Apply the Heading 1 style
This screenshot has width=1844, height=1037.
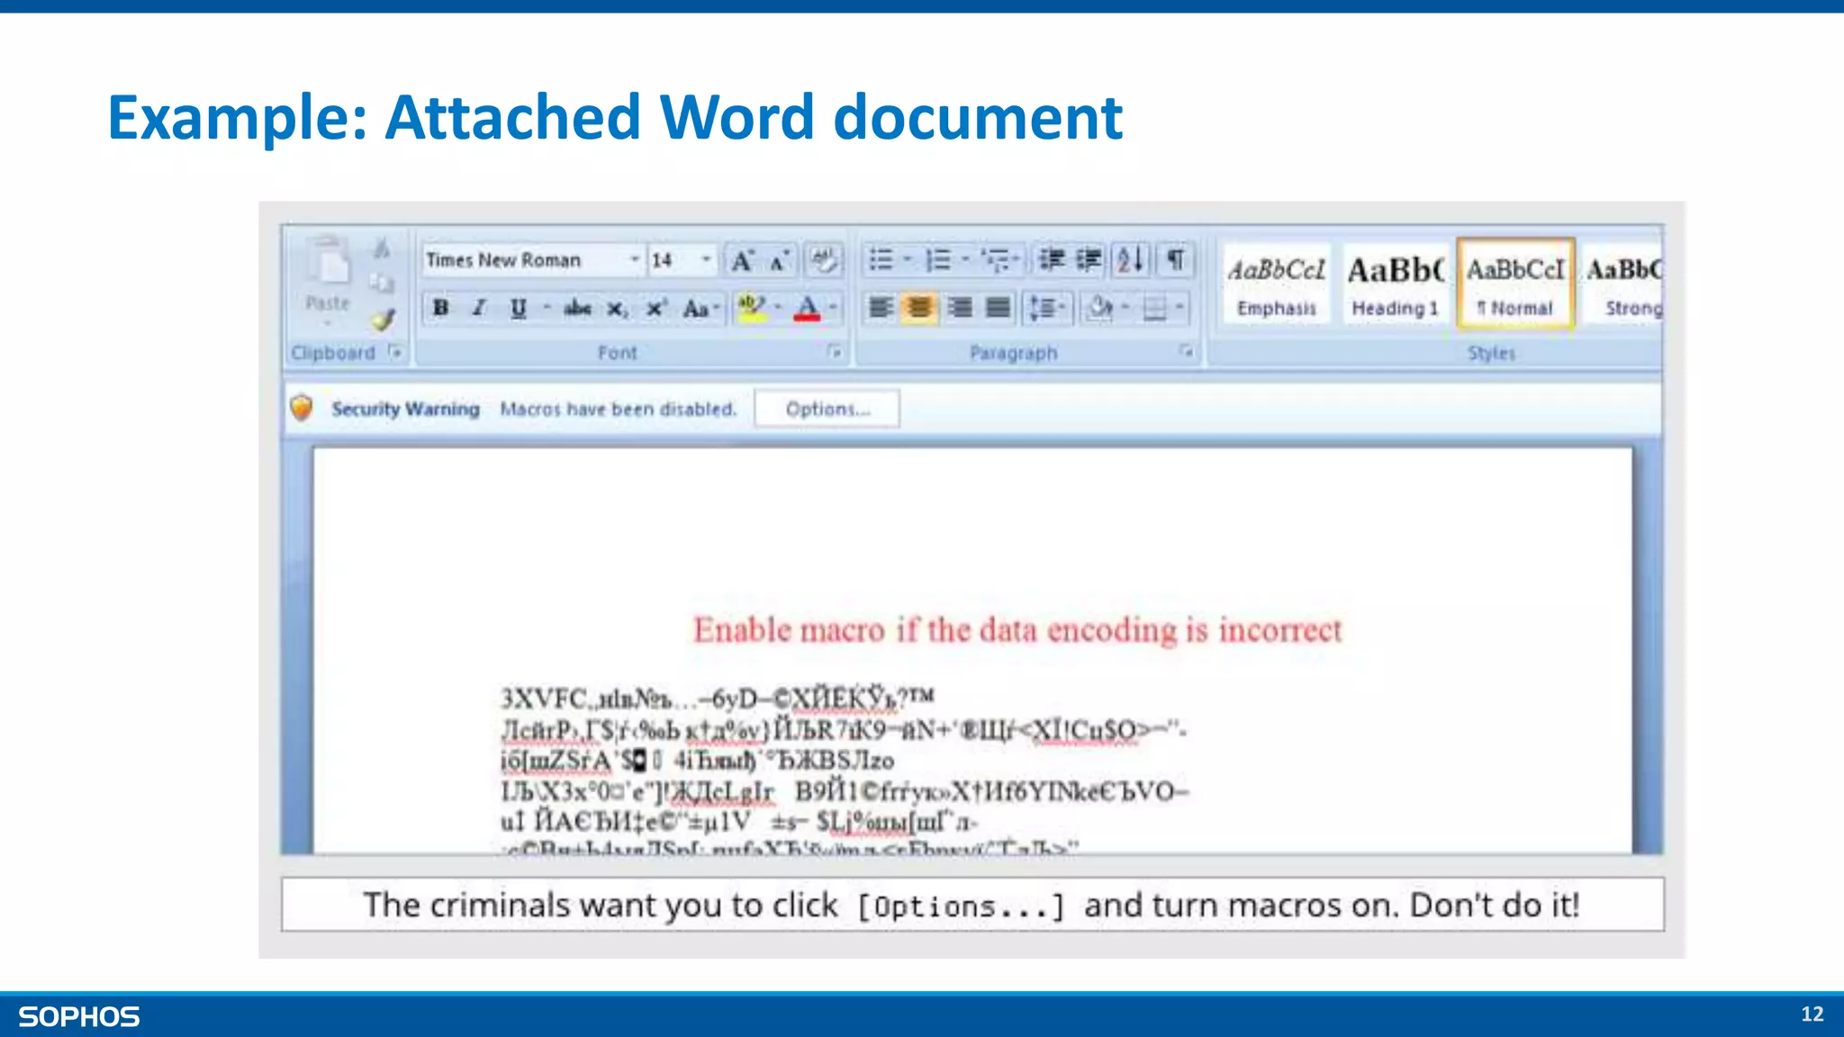coord(1396,285)
